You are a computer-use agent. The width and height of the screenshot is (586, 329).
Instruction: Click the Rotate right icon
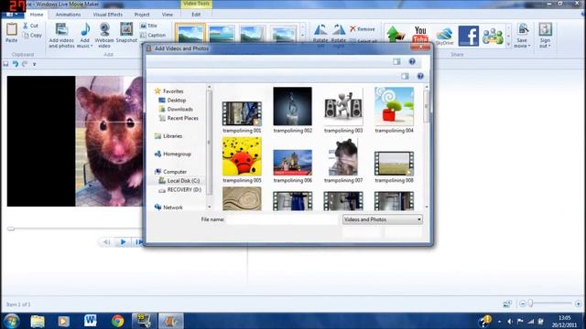click(x=339, y=30)
